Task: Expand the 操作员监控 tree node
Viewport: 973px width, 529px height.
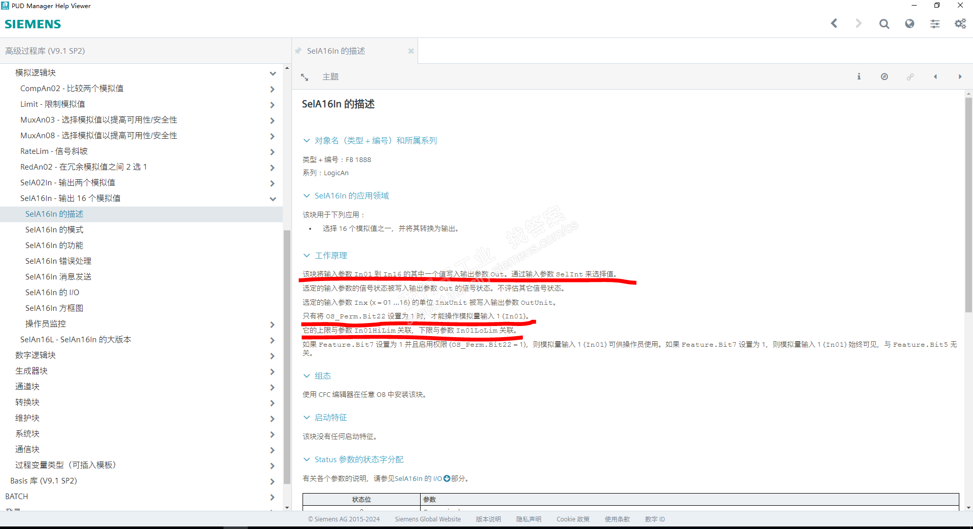Action: click(x=273, y=324)
